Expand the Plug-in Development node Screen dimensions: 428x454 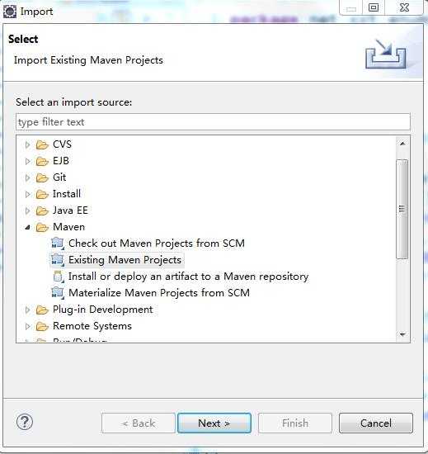(x=27, y=310)
